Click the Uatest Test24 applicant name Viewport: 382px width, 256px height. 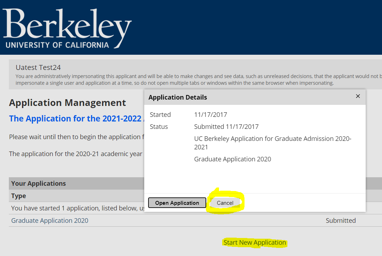(x=38, y=67)
